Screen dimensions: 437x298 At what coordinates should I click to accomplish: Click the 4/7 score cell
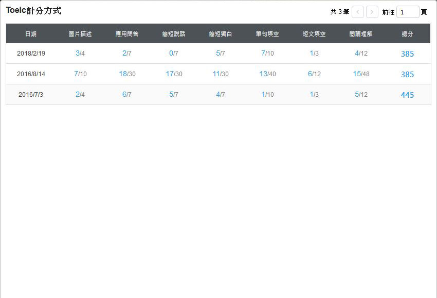tap(221, 95)
